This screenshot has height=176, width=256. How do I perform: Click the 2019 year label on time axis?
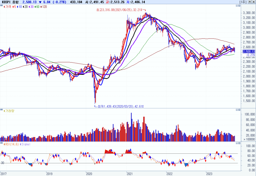click(49, 174)
